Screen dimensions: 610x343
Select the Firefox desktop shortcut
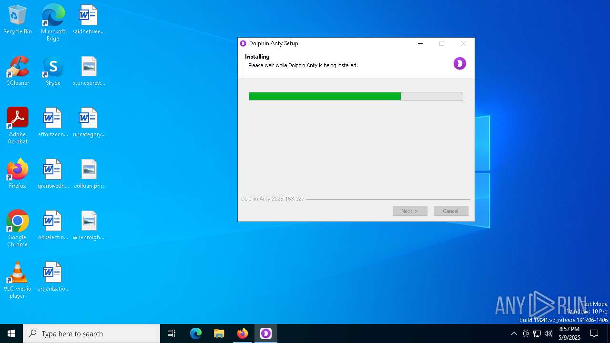pyautogui.click(x=18, y=174)
